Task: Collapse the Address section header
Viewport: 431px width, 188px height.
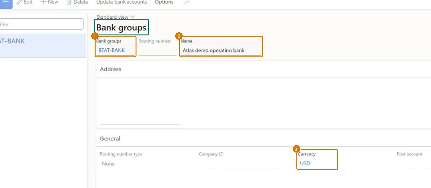Action: pyautogui.click(x=264, y=69)
